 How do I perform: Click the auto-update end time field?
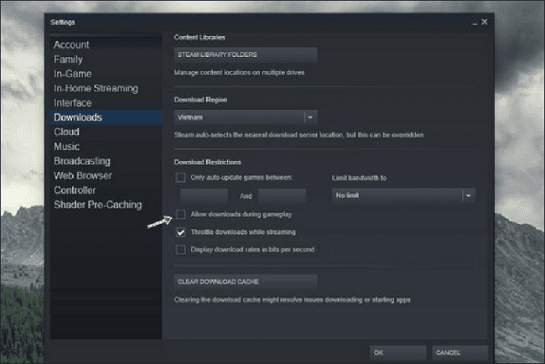pyautogui.click(x=283, y=196)
